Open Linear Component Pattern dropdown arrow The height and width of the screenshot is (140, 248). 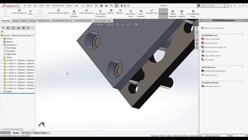coord(59,17)
